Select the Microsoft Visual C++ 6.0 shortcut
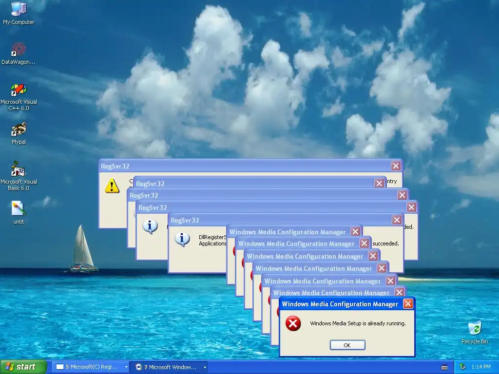The width and height of the screenshot is (499, 374). pos(19,97)
